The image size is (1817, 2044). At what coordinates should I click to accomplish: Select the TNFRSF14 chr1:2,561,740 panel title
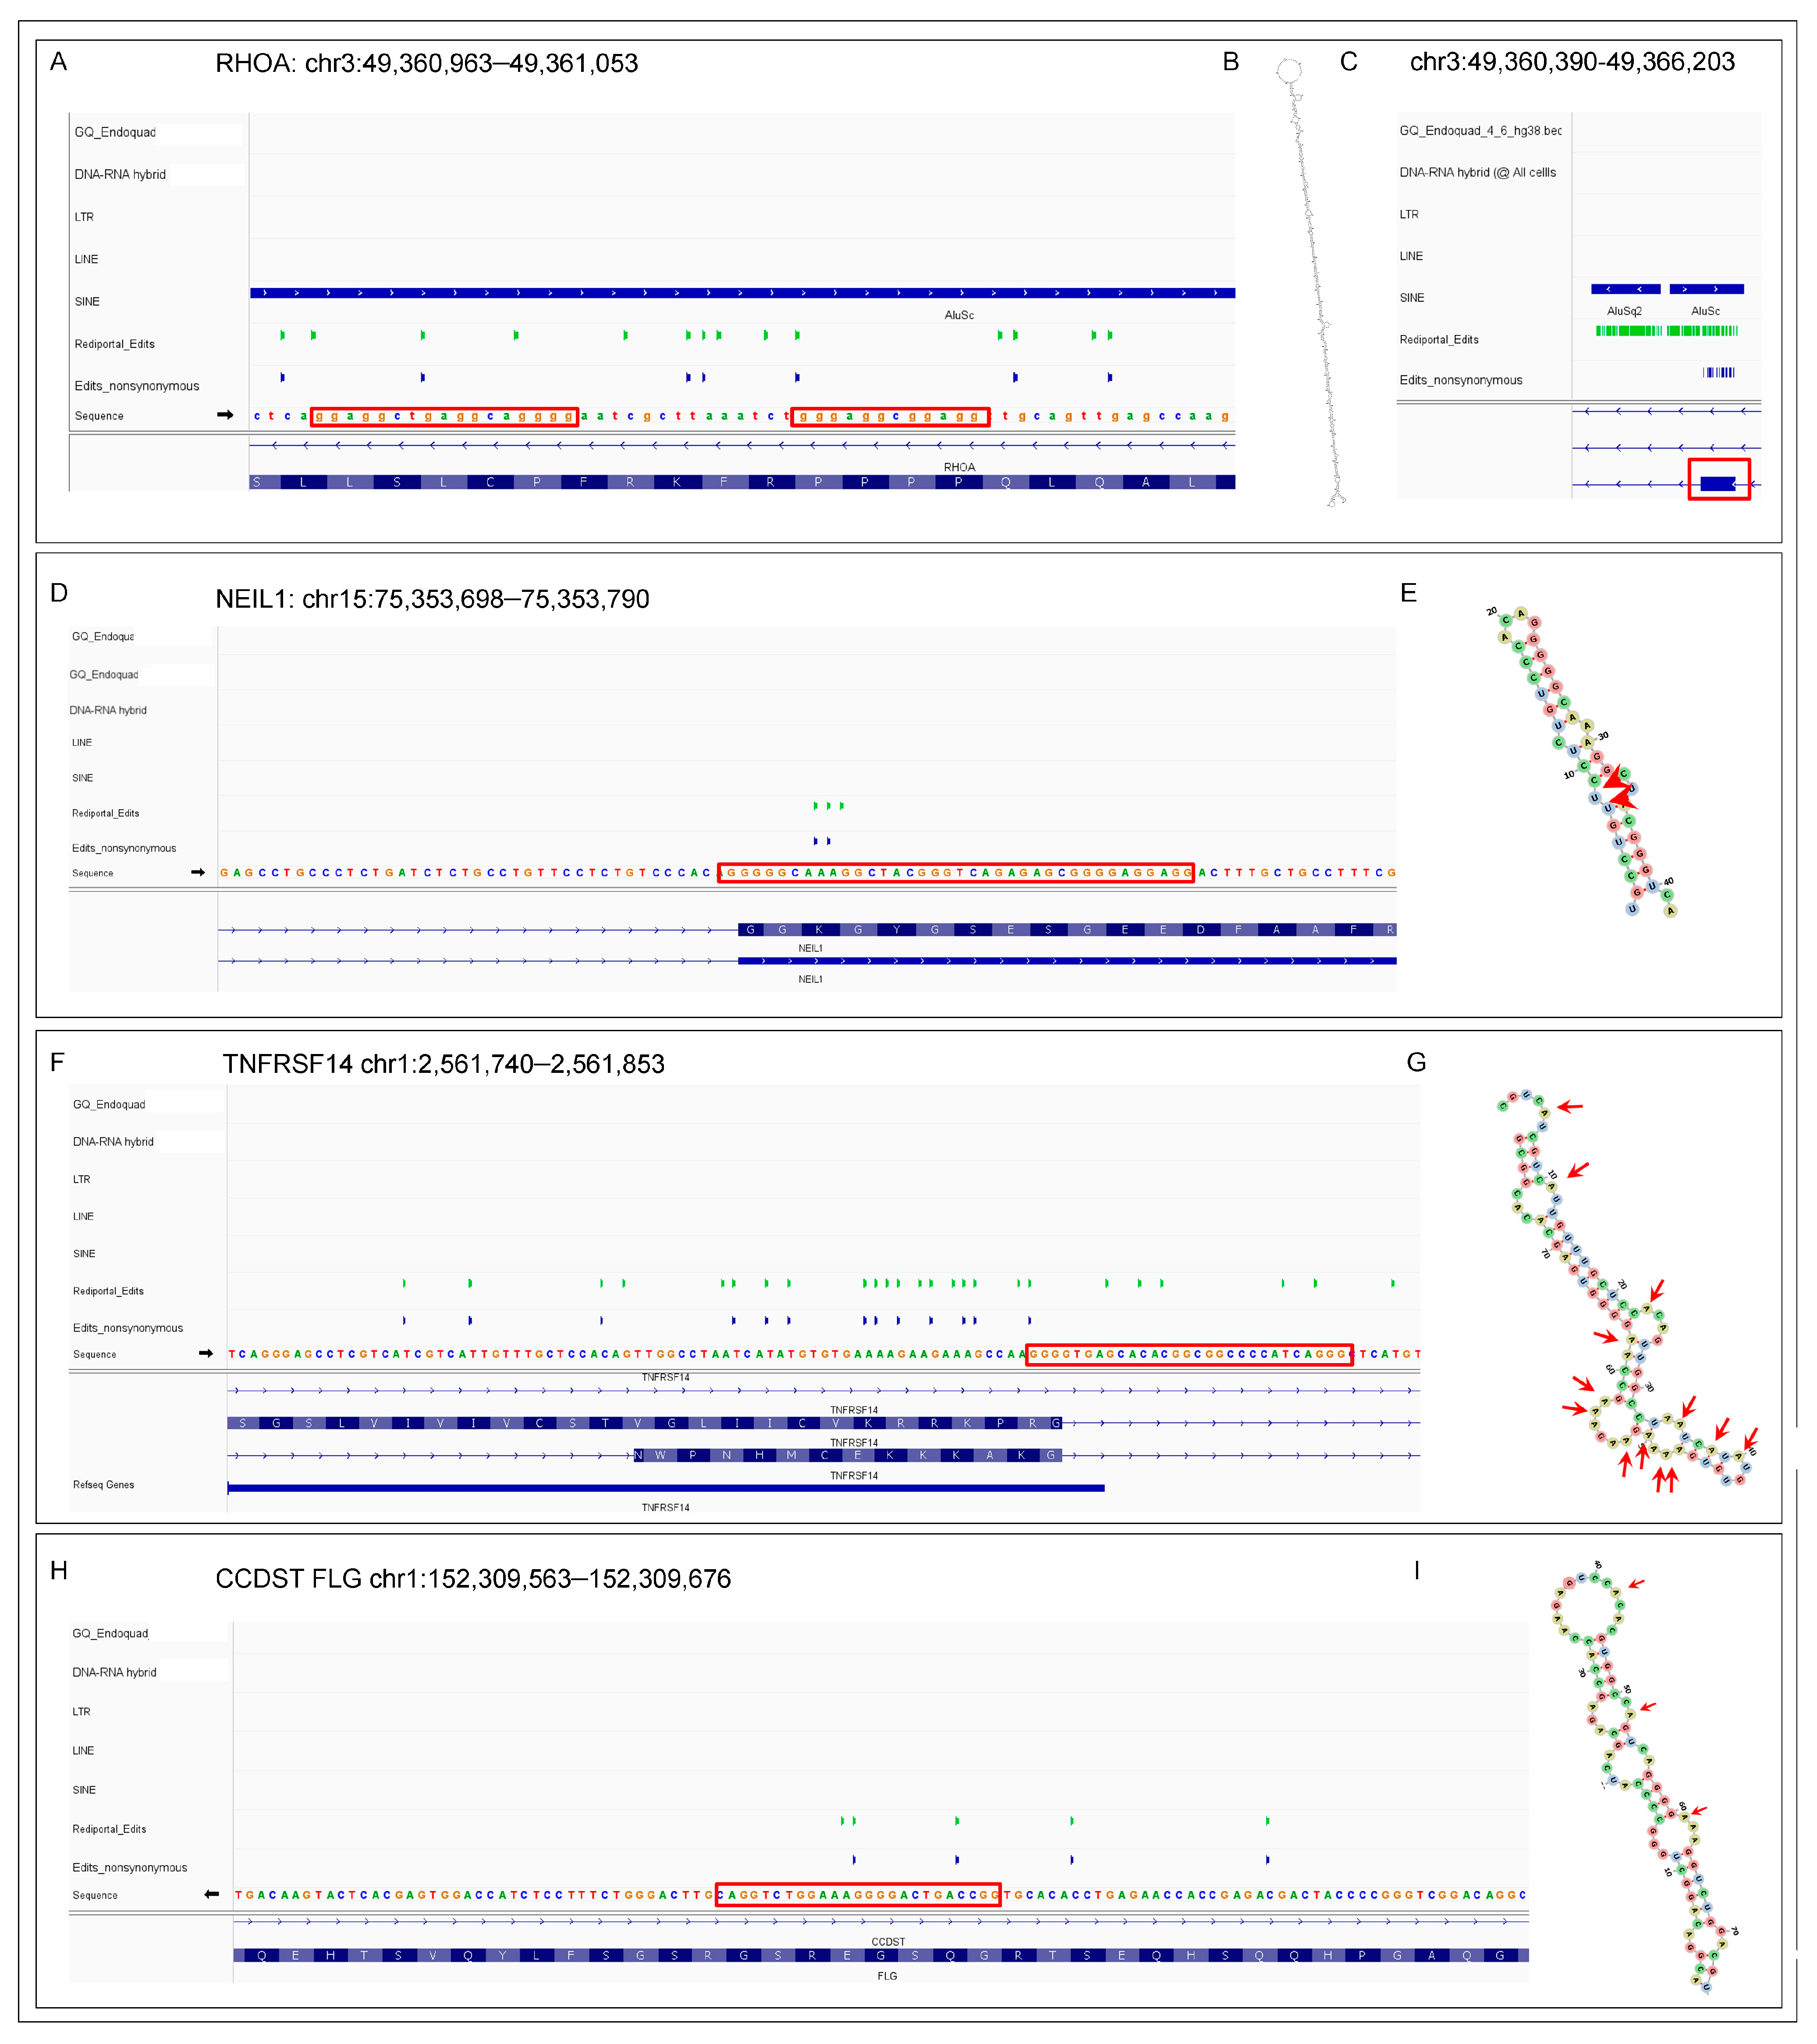coord(444,1064)
